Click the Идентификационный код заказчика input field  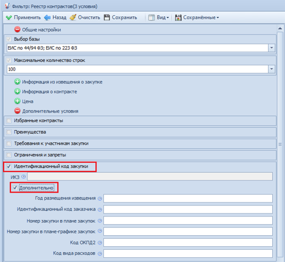click(188, 209)
